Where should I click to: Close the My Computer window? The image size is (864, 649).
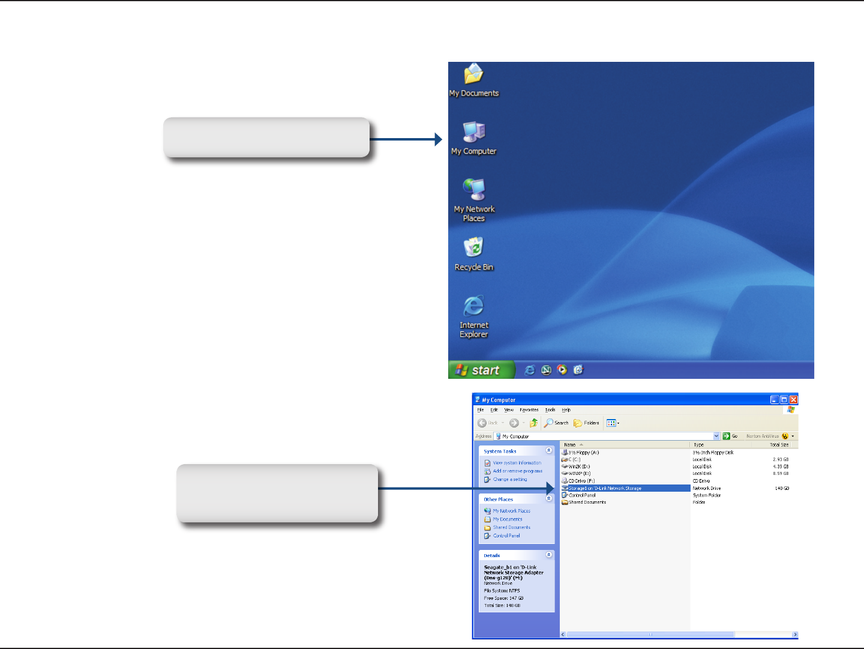coord(793,400)
